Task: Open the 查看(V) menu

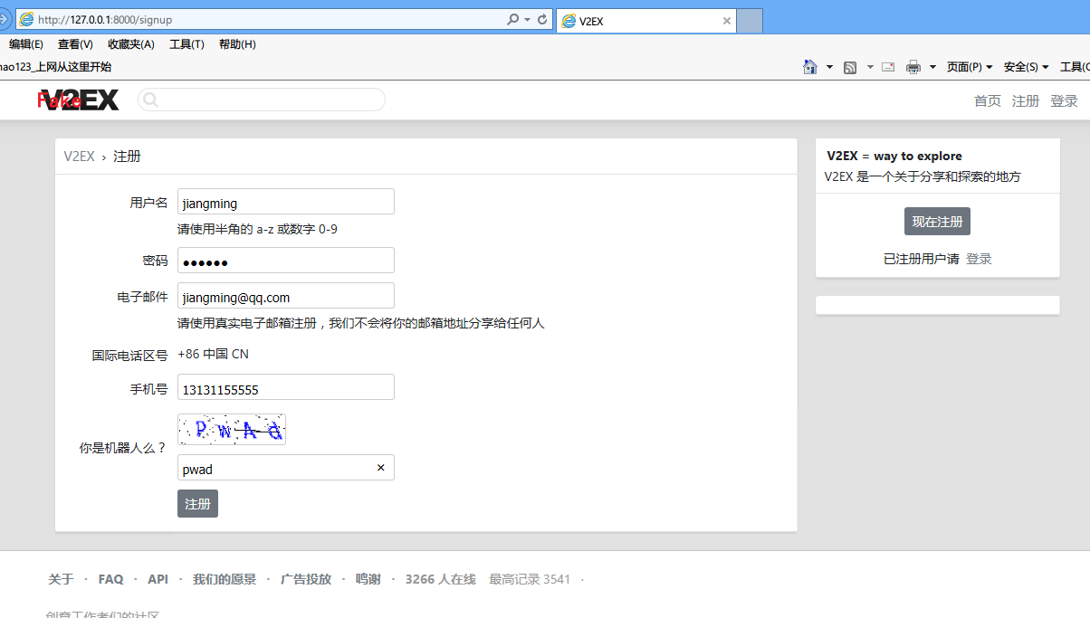Action: click(x=75, y=44)
